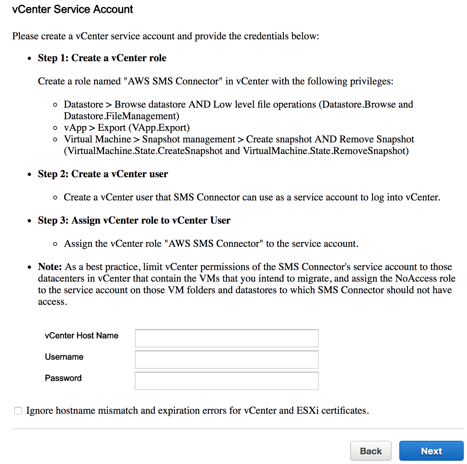Click the vCenter Host Name label
Image resolution: width=467 pixels, height=464 pixels.
click(x=82, y=336)
